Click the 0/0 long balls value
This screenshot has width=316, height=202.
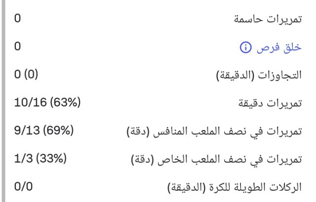pos(22,188)
